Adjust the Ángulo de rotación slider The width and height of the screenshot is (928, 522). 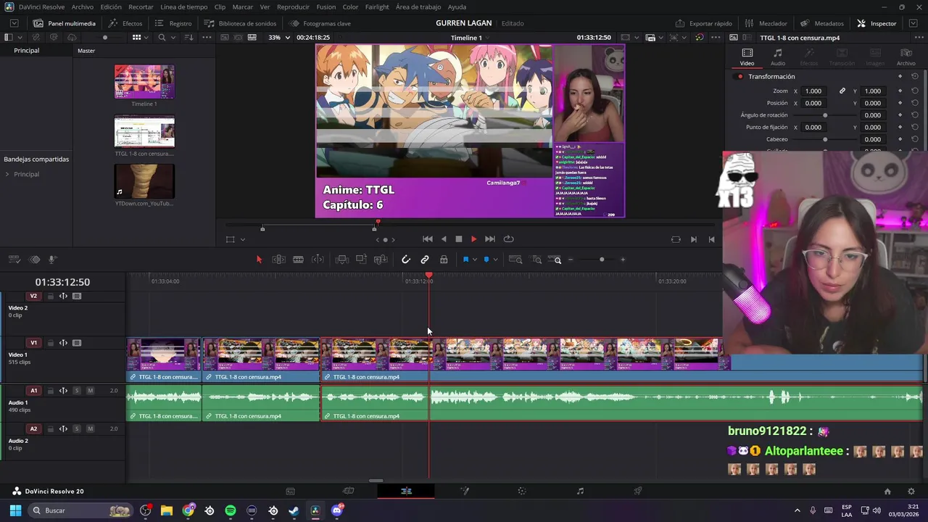825,115
